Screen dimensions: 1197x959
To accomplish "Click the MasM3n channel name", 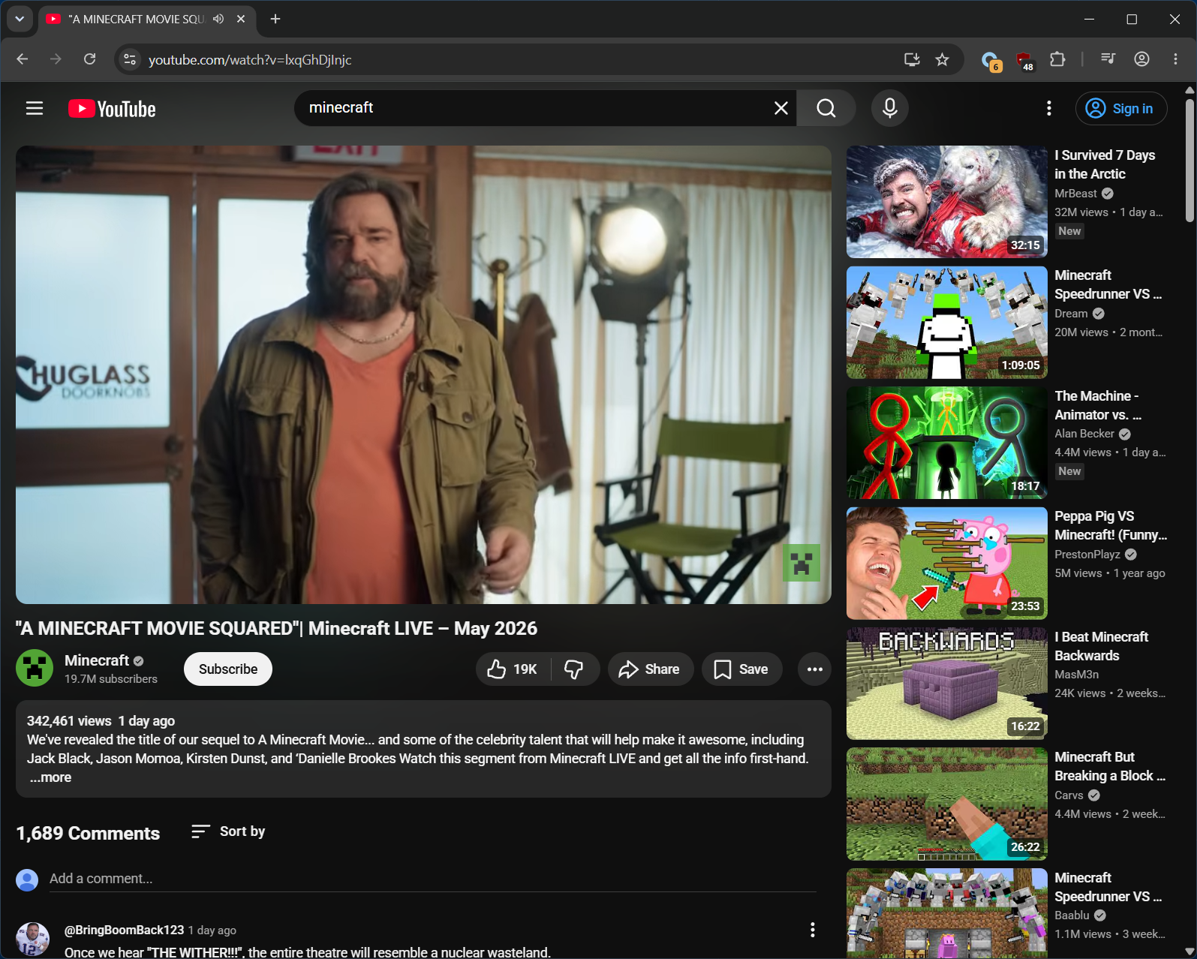I will coord(1077,675).
